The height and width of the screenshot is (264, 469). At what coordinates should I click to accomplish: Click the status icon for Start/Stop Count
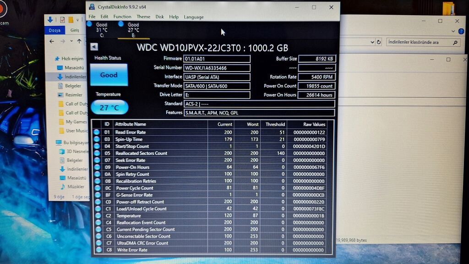(97, 146)
